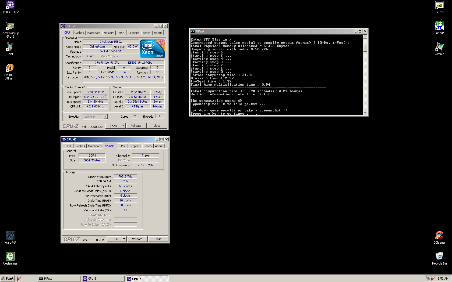Click the red system tray icon
452x282 pixels.
[x=433, y=279]
